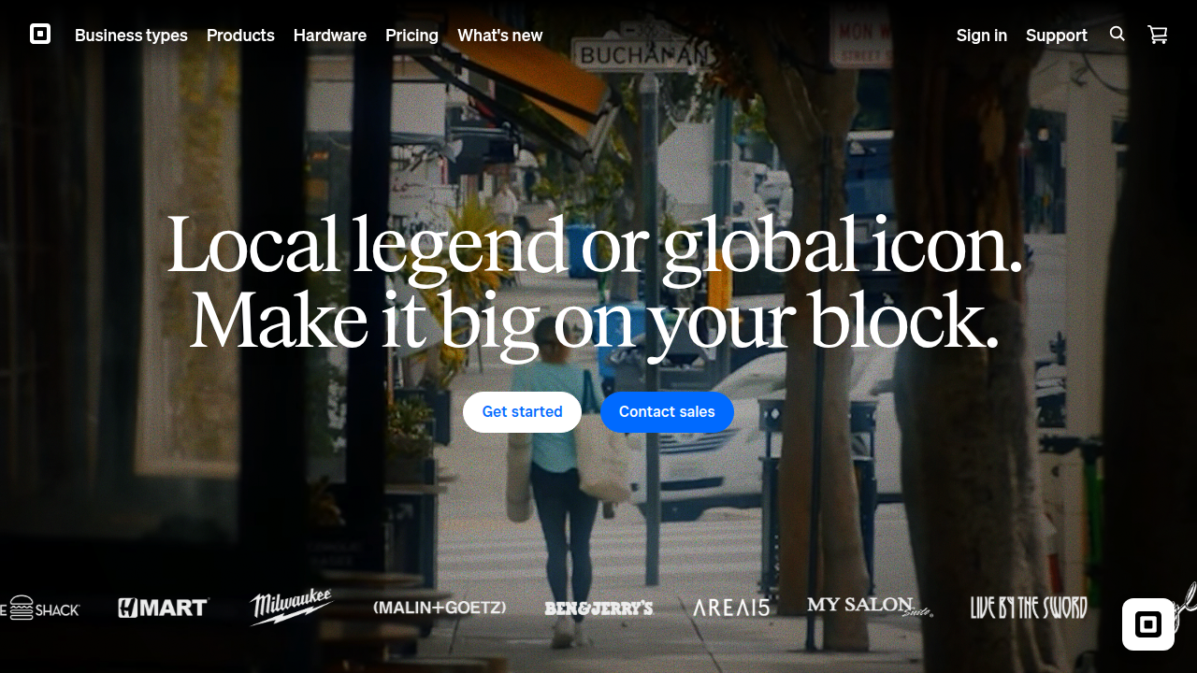Click the H Mart logo
Screen dimensions: 1197x673
coord(164,608)
